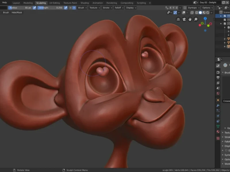Screen dimensions: 230x172
Task: Open Physics properties tab
Action: click(x=218, y=116)
